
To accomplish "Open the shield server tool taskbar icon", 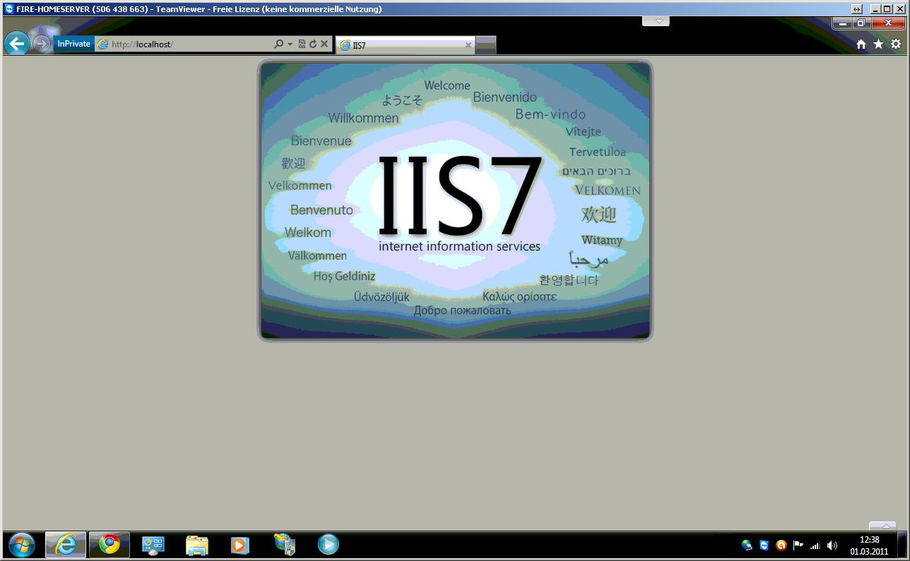I will [x=284, y=545].
